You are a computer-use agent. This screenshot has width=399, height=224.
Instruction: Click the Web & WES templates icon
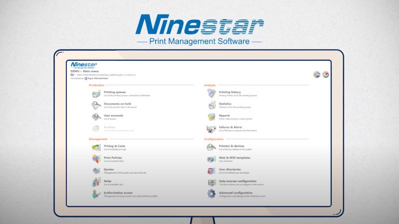click(x=211, y=159)
